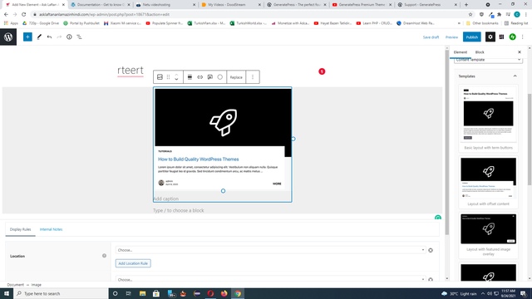Open the editor main scrollbar
This screenshot has height=299, width=532.
(x=447, y=142)
